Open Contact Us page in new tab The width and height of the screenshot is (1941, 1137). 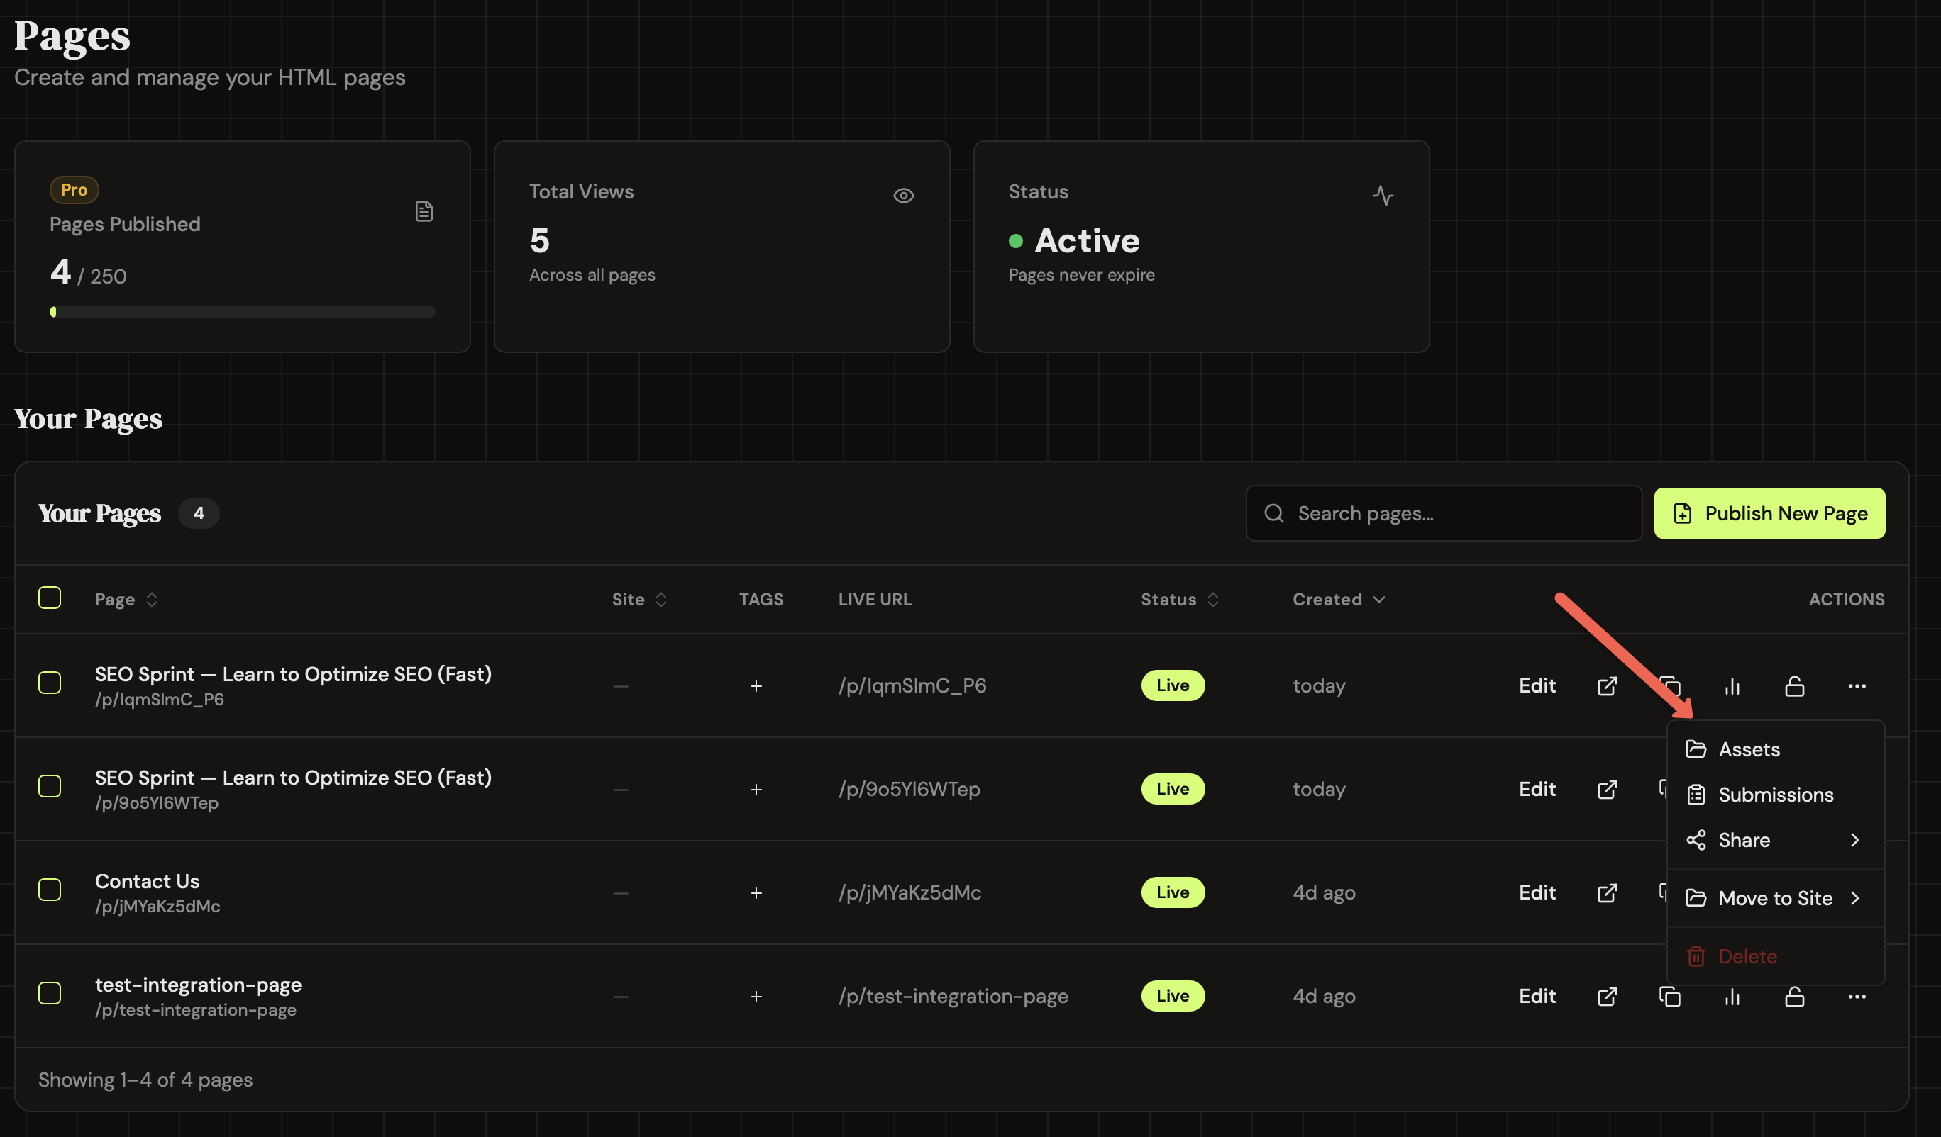click(x=1607, y=892)
